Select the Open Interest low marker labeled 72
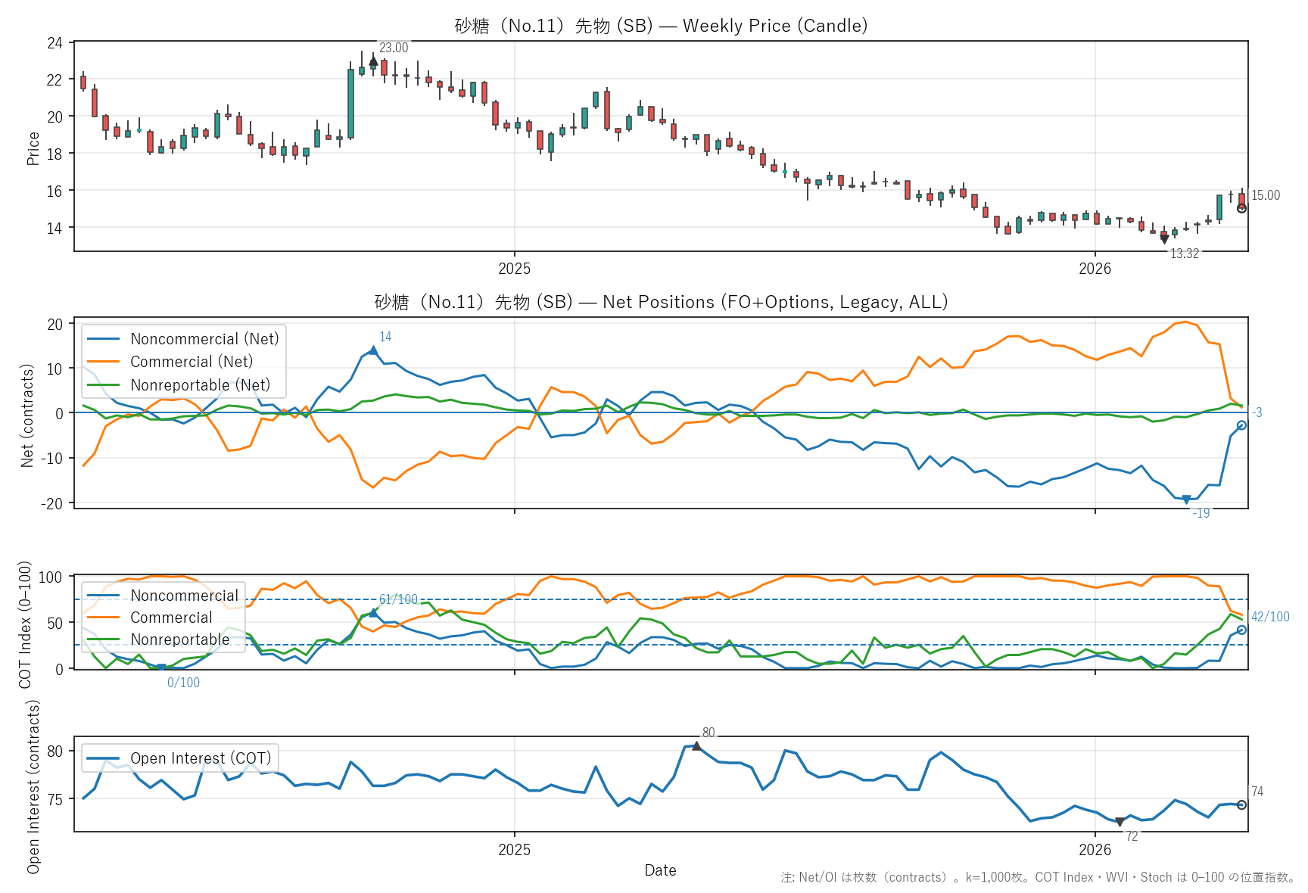 (x=1120, y=822)
